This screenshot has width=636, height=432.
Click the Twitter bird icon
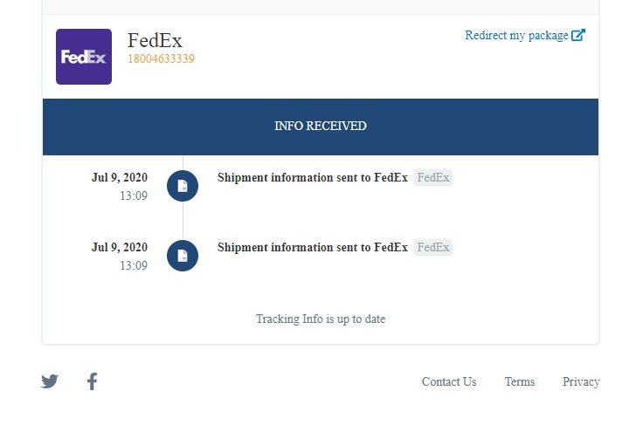click(x=50, y=381)
